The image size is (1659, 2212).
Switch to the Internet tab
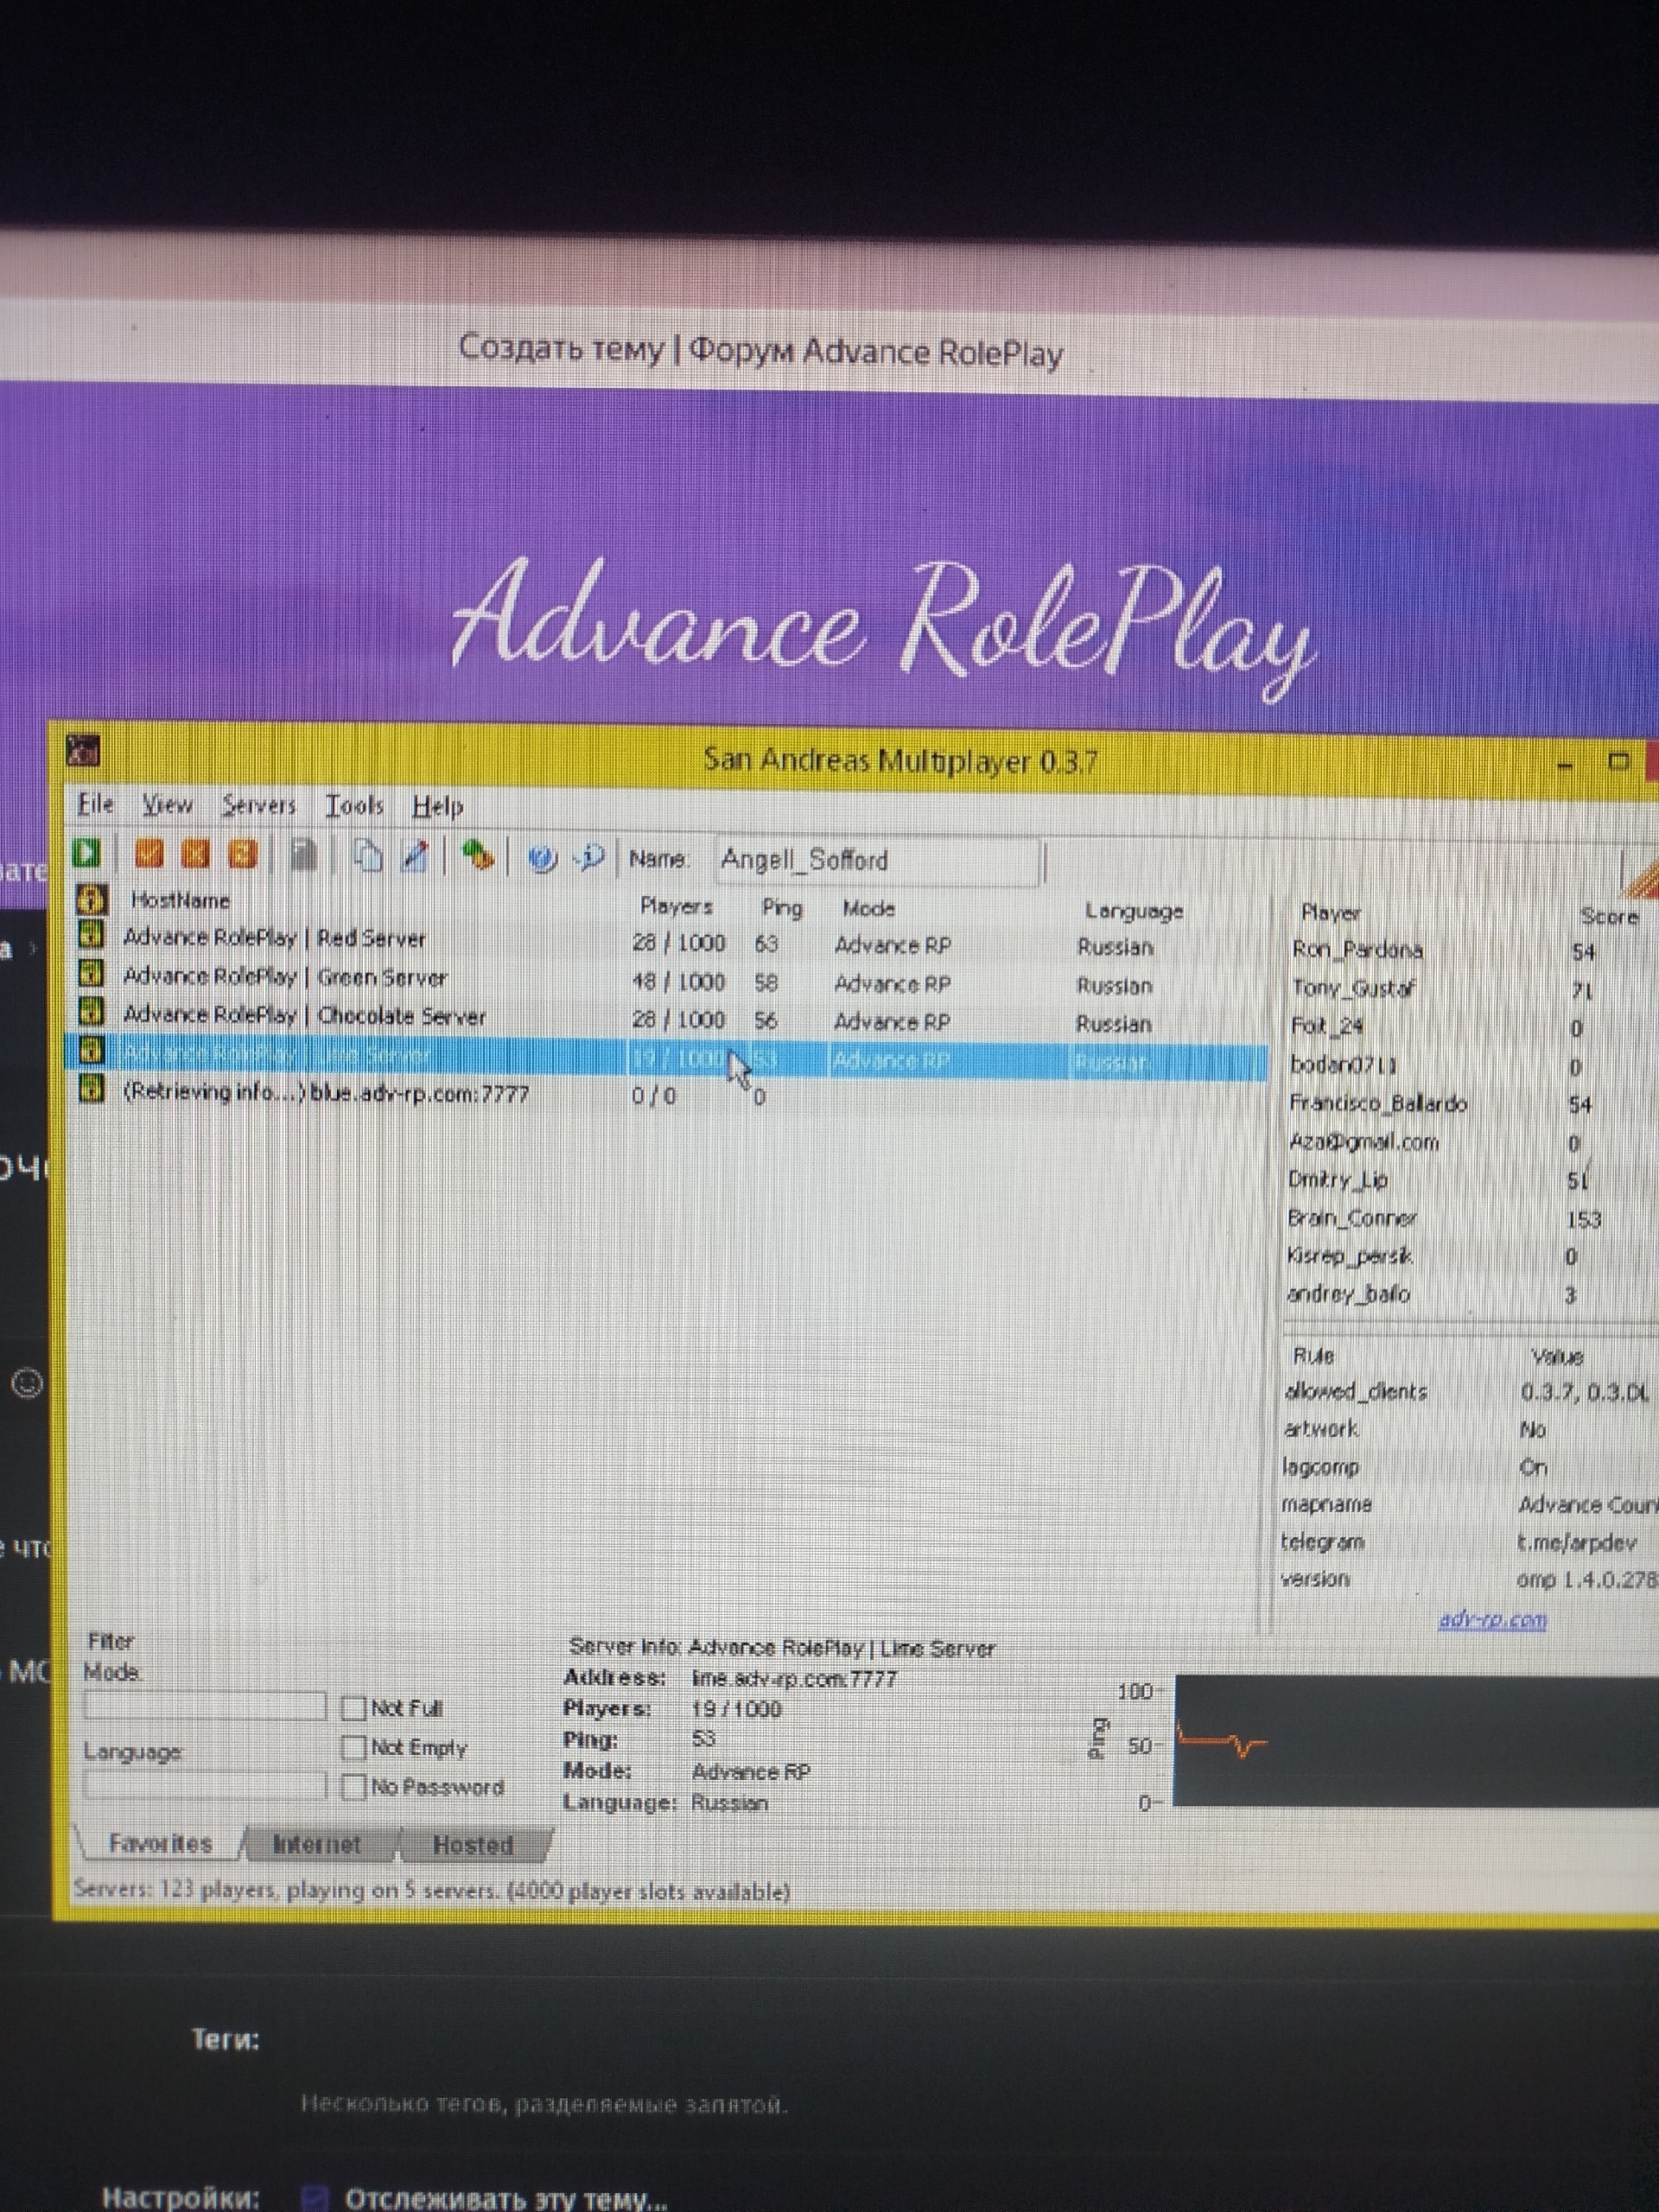click(x=316, y=1844)
